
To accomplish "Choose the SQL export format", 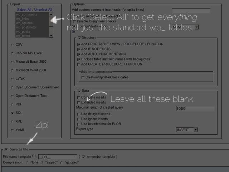I will (x=12, y=113).
